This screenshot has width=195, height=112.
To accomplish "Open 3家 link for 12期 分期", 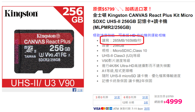I will (146, 103).
